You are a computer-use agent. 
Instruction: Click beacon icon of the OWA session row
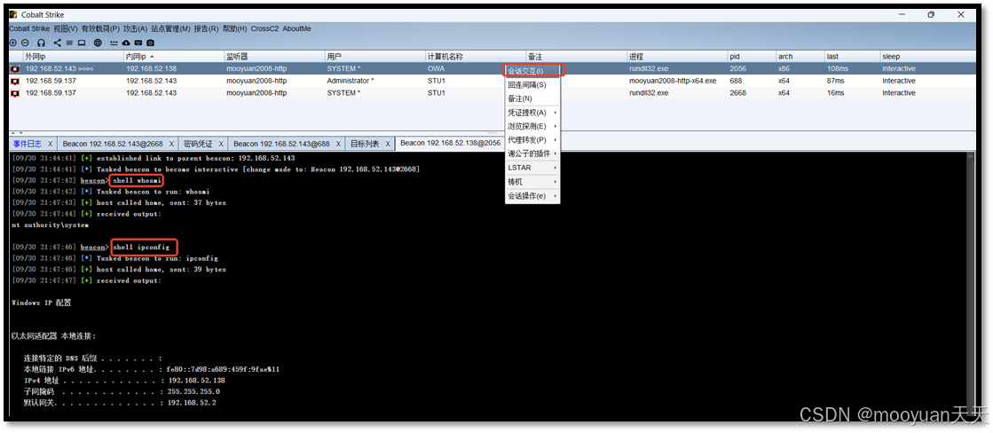click(x=15, y=69)
